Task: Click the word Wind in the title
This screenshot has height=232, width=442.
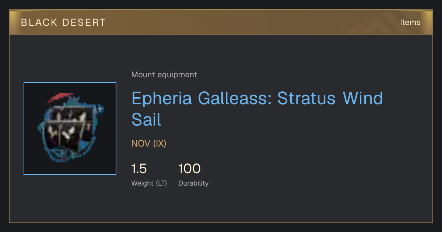Action: click(363, 98)
